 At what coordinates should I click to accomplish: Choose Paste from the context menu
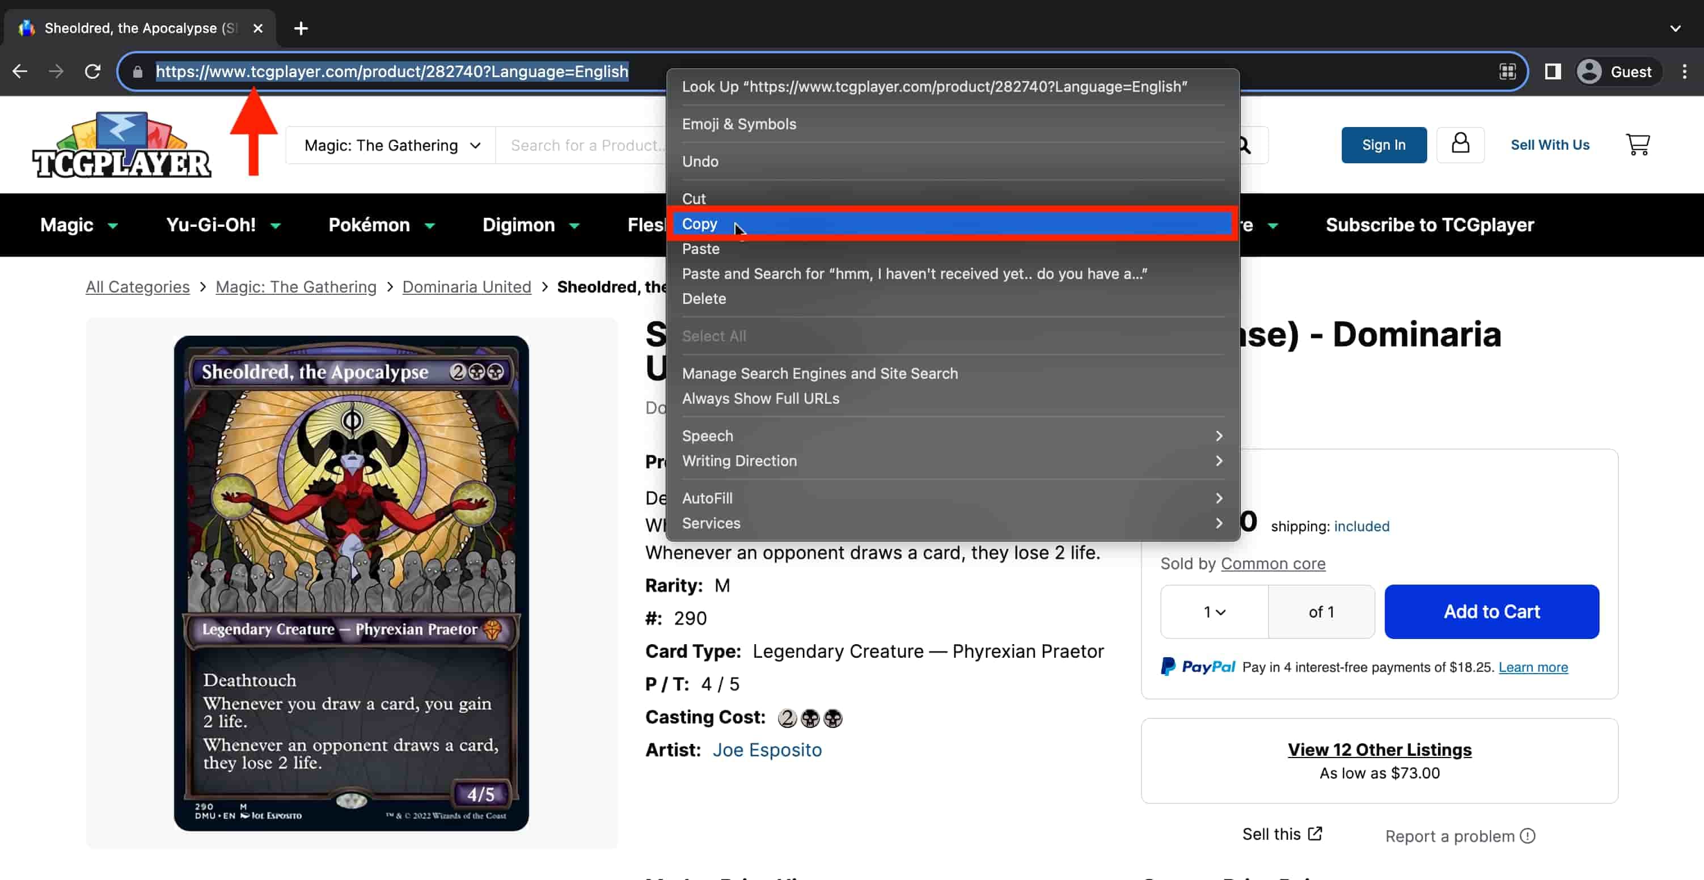pyautogui.click(x=953, y=249)
